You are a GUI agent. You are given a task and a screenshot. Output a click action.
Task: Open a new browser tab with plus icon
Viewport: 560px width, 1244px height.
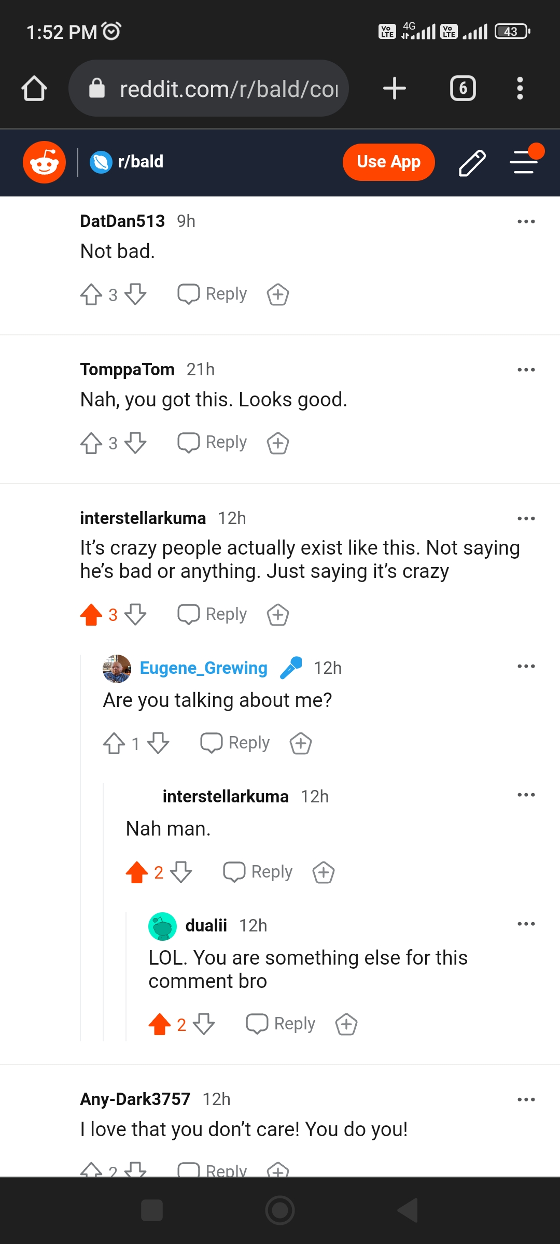coord(395,88)
